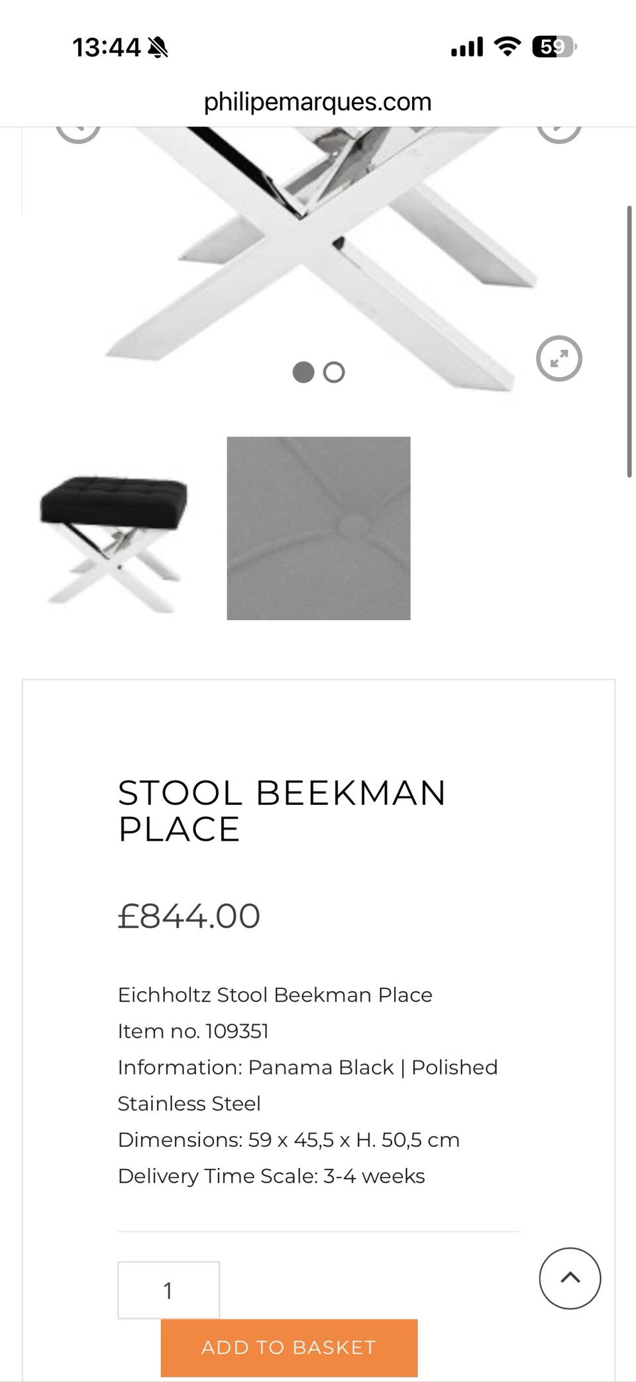Click the page vertical scrollbar
Viewport: 636px width, 1382px height.
[x=629, y=341]
